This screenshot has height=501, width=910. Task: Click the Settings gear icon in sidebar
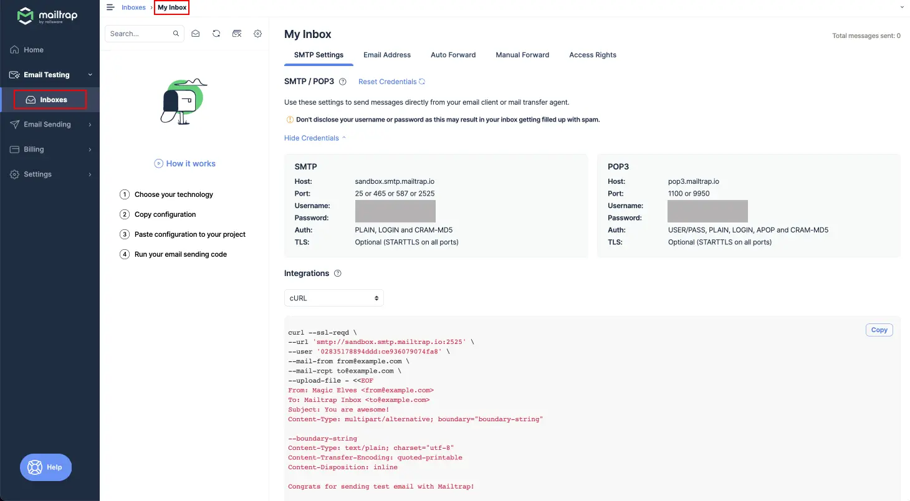tap(15, 174)
